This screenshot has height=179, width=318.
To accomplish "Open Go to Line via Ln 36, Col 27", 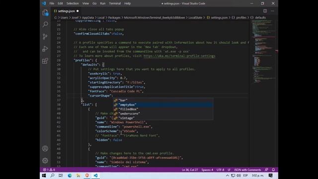I will (x=190, y=170).
